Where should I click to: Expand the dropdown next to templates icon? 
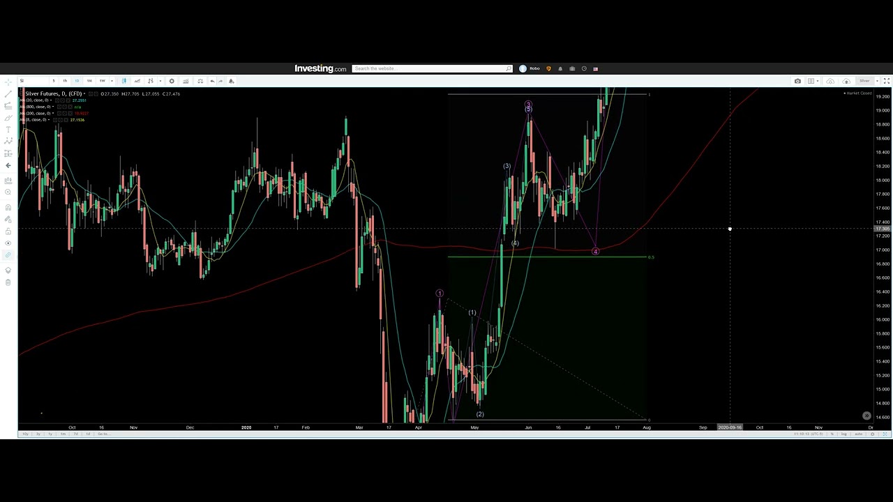tap(160, 81)
